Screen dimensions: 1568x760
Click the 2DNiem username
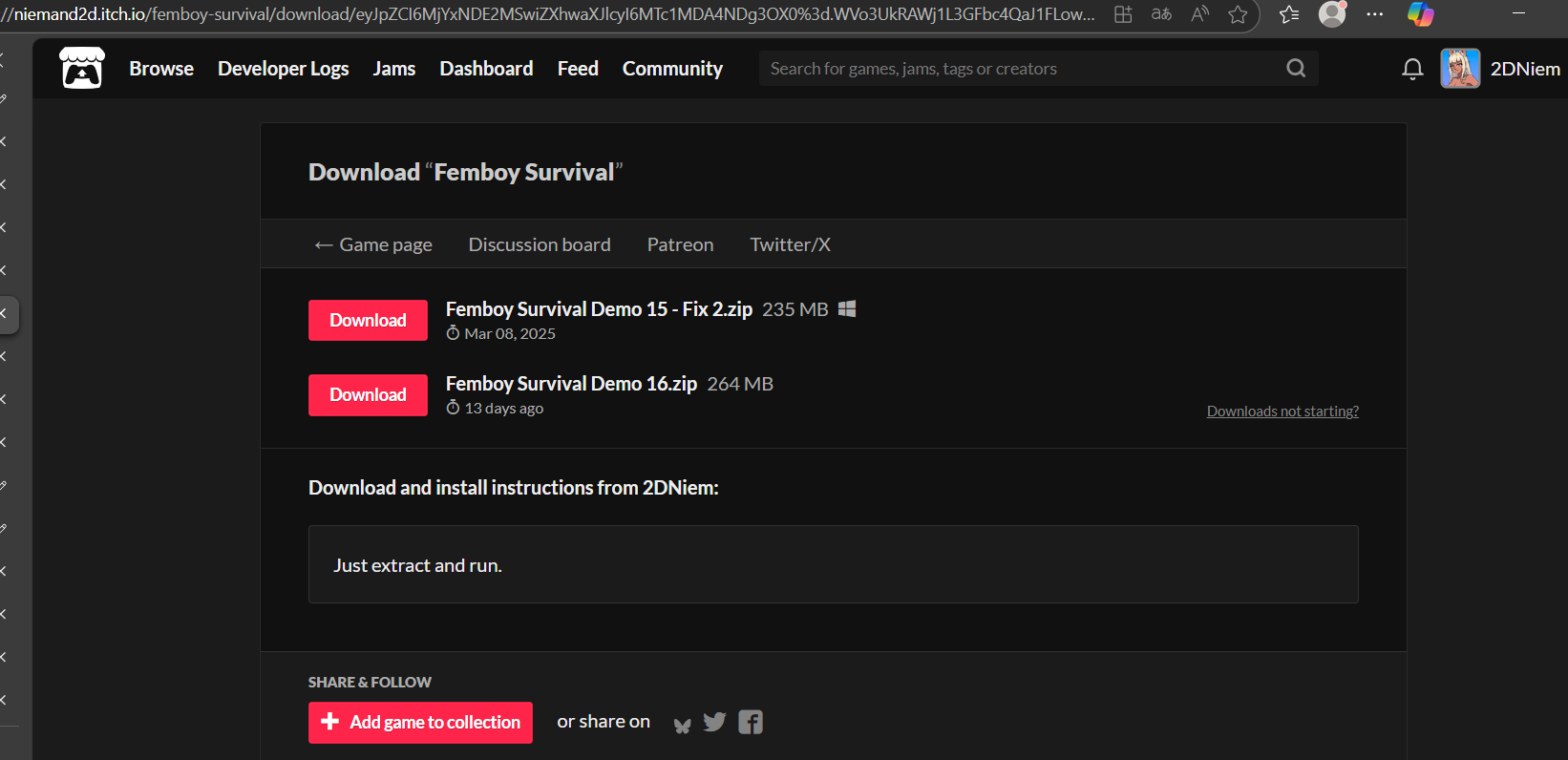point(1525,69)
